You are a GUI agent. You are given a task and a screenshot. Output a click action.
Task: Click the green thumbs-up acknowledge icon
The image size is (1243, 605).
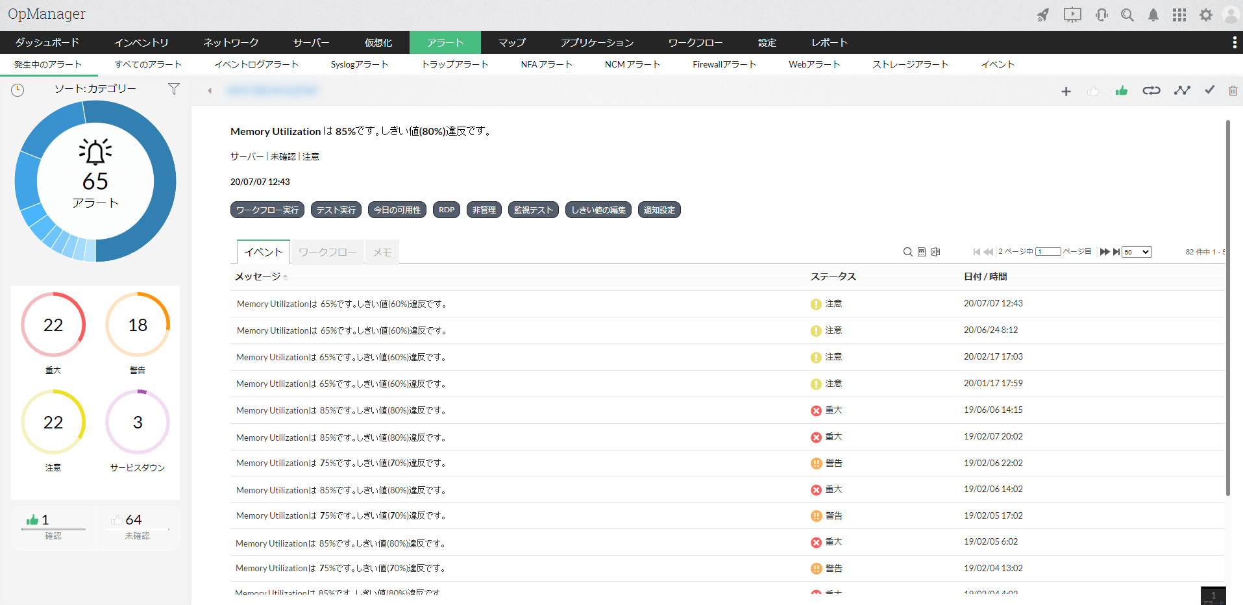coord(1121,91)
